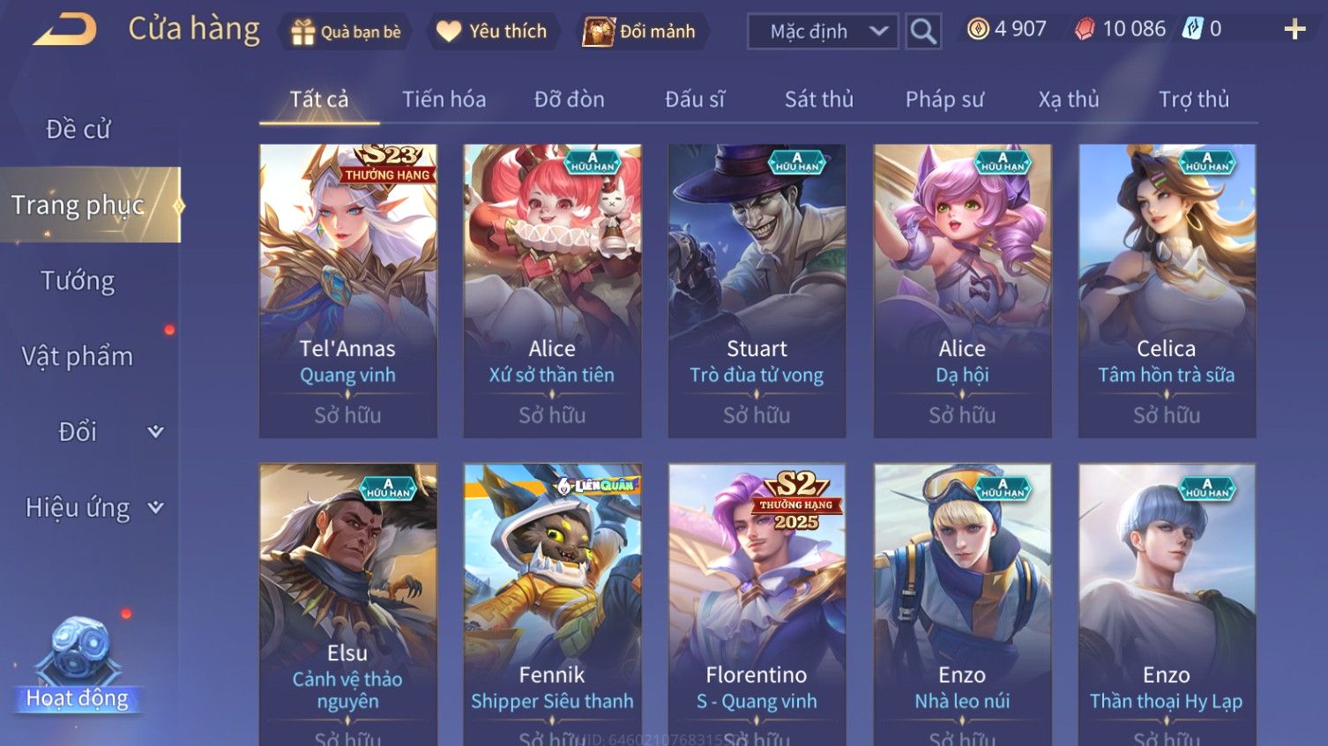This screenshot has height=746, width=1328.
Task: Switch to the Pháp sư tab
Action: (x=944, y=100)
